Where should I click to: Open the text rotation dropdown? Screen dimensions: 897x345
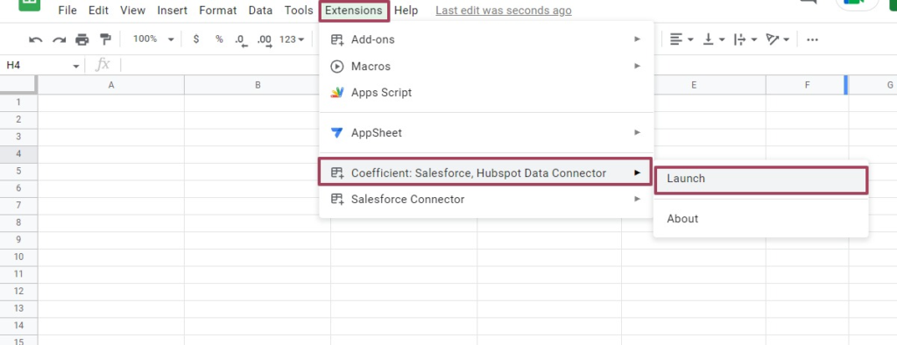tap(777, 39)
